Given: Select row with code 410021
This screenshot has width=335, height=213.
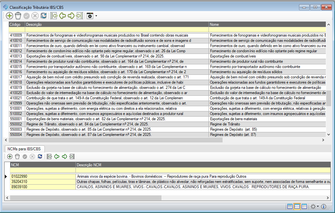Looking at the screenshot, I should tap(167, 98).
